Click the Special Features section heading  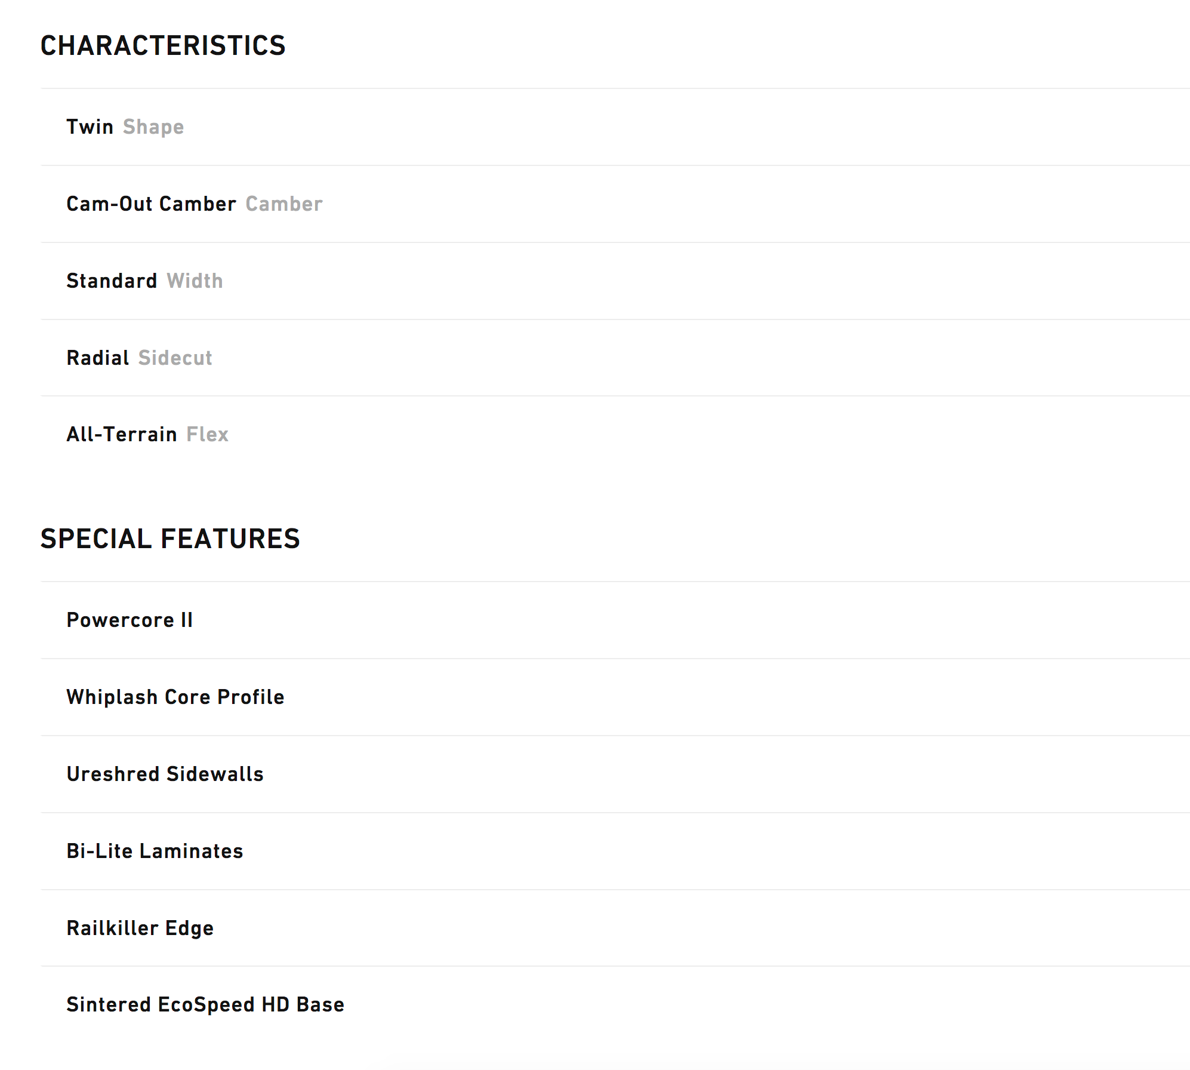click(170, 539)
